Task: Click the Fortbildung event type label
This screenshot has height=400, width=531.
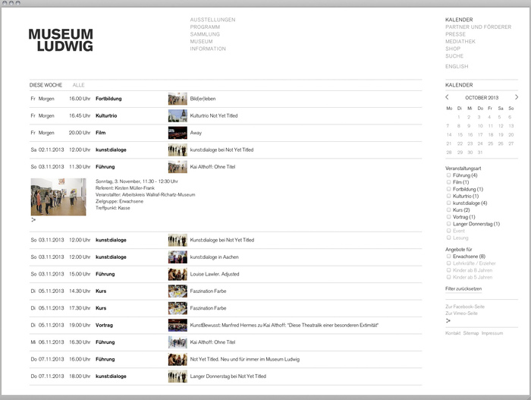Action: tap(108, 99)
